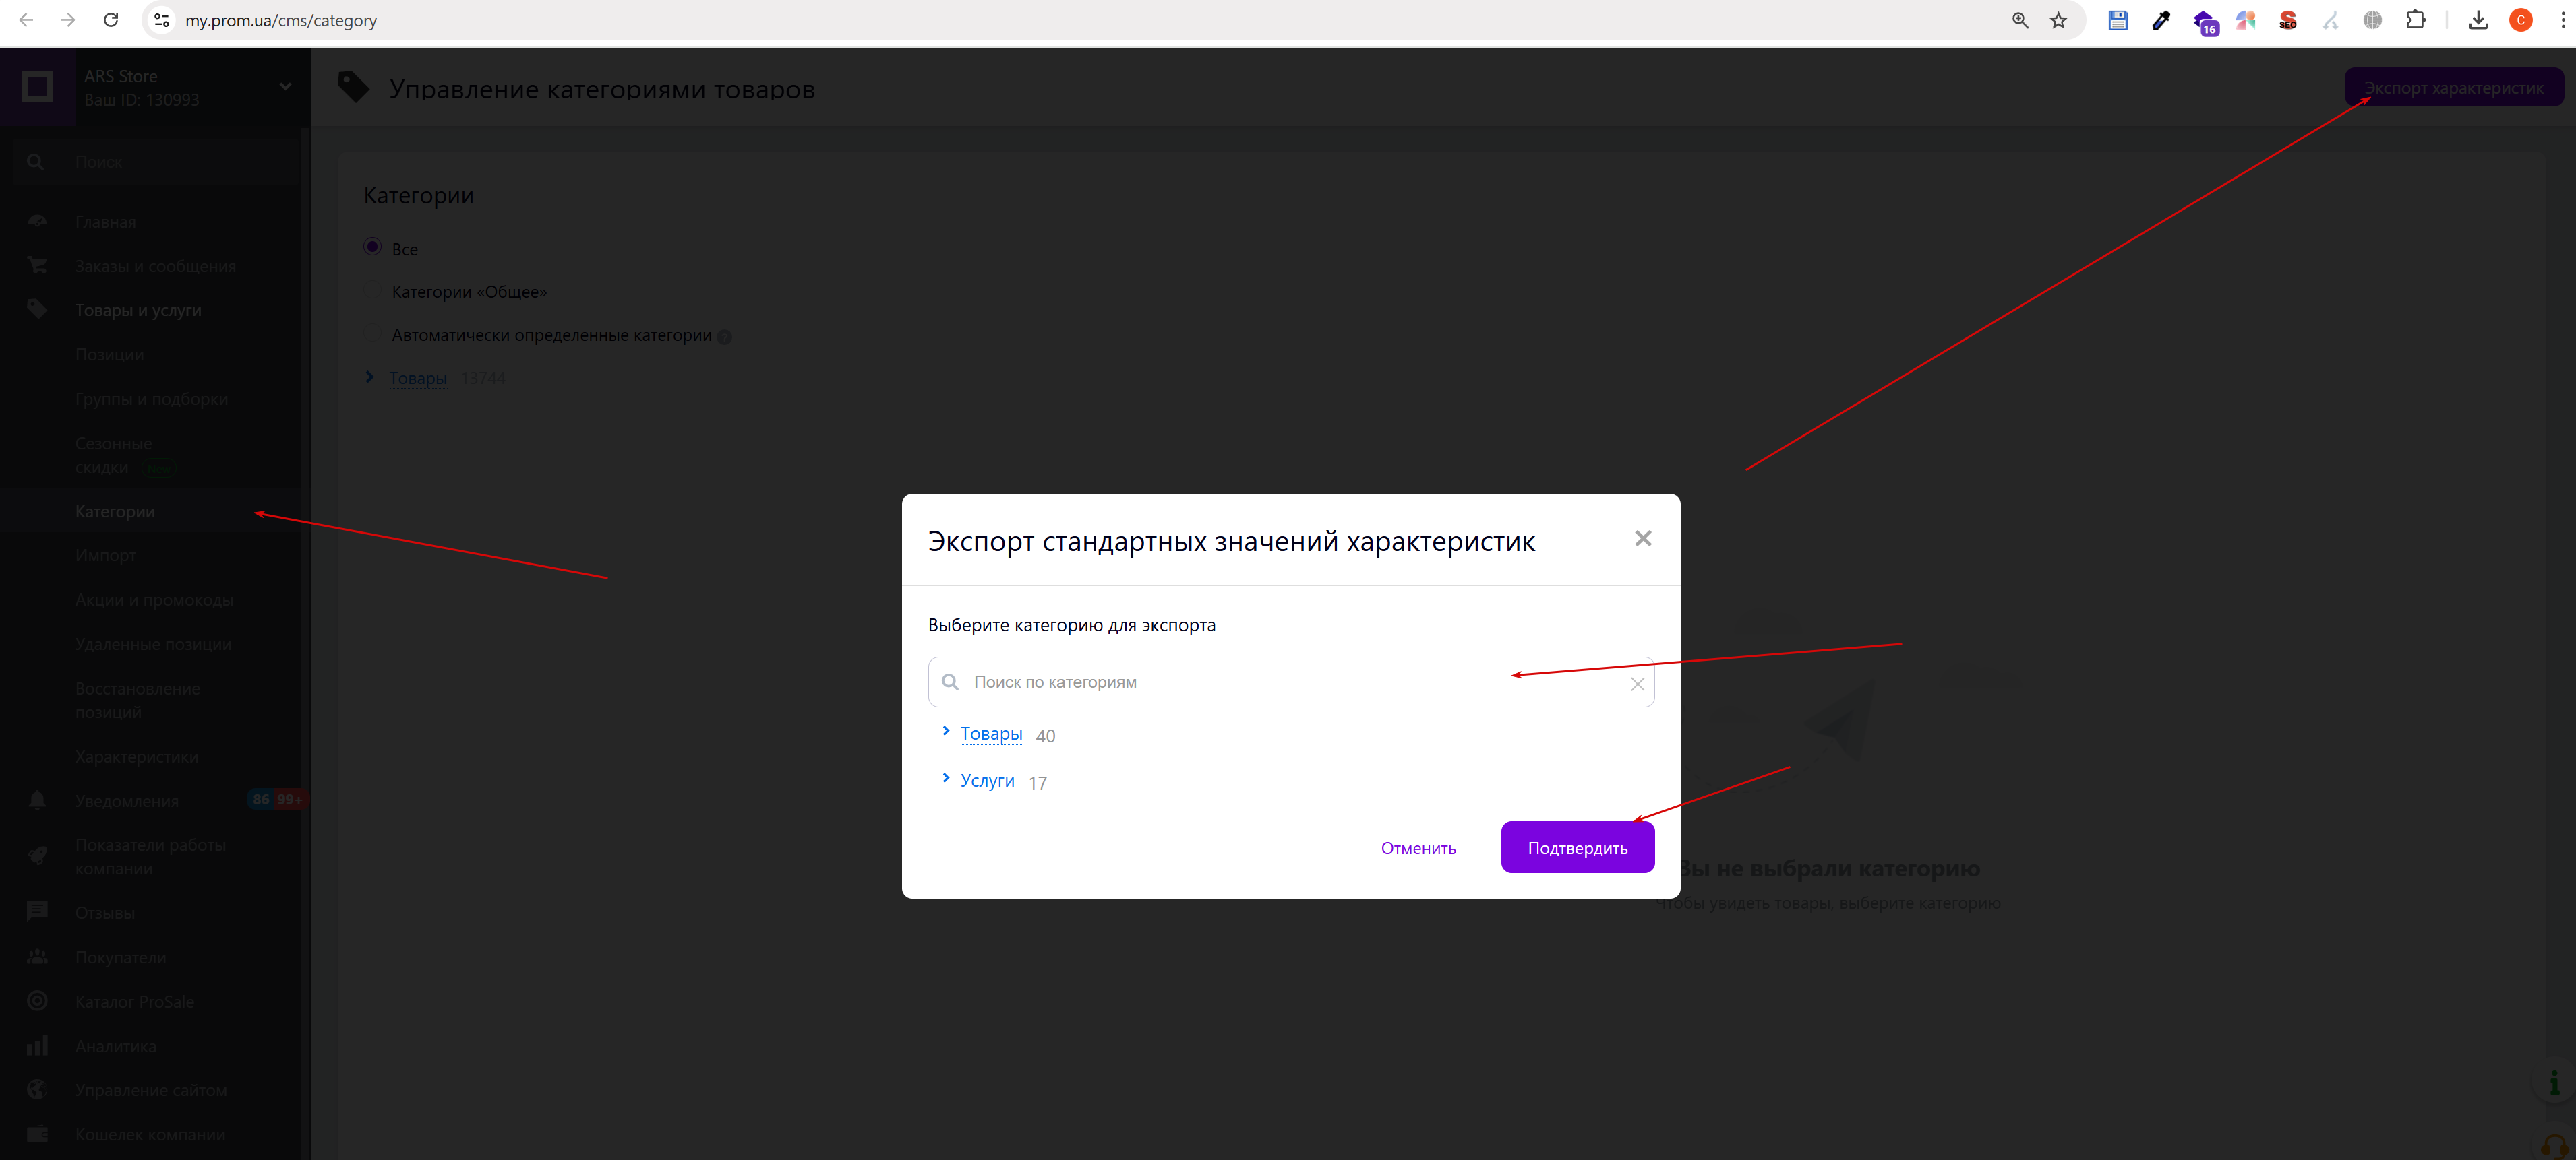The width and height of the screenshot is (2576, 1160).
Task: Open Импорт sidebar item
Action: 105,556
